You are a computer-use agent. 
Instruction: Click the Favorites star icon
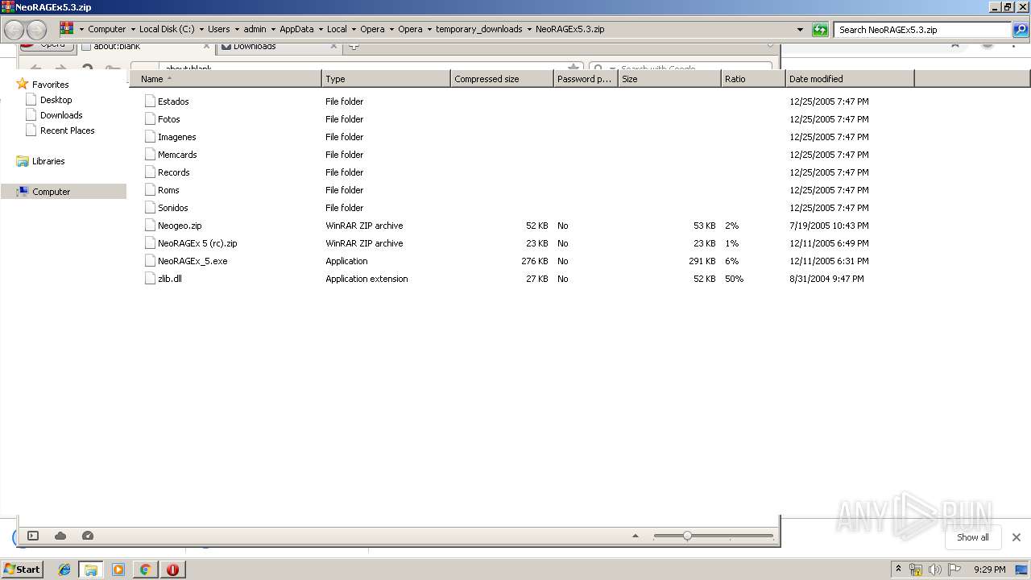coord(23,84)
